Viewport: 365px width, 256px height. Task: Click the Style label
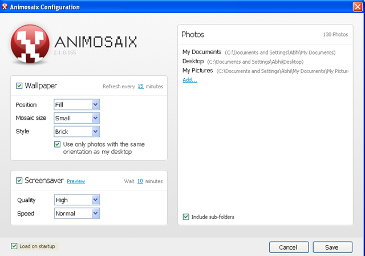[x=22, y=132]
